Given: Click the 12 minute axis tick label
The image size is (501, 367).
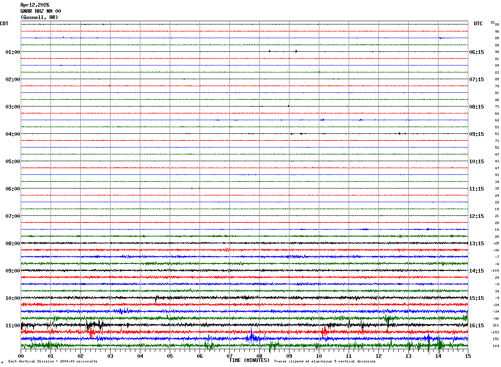Looking at the screenshot, I should click(378, 356).
